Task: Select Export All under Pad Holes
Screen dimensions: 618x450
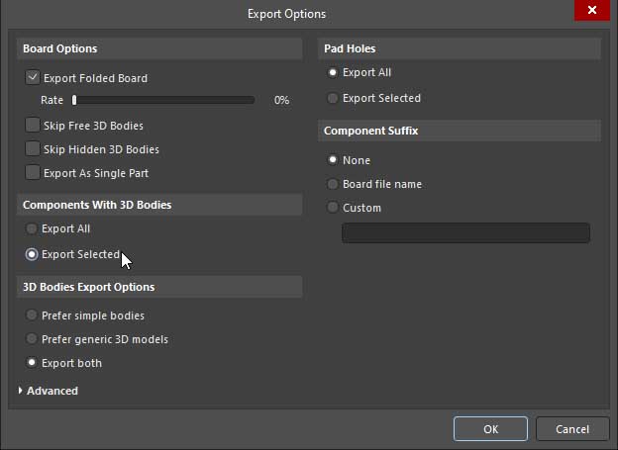Action: coord(333,72)
